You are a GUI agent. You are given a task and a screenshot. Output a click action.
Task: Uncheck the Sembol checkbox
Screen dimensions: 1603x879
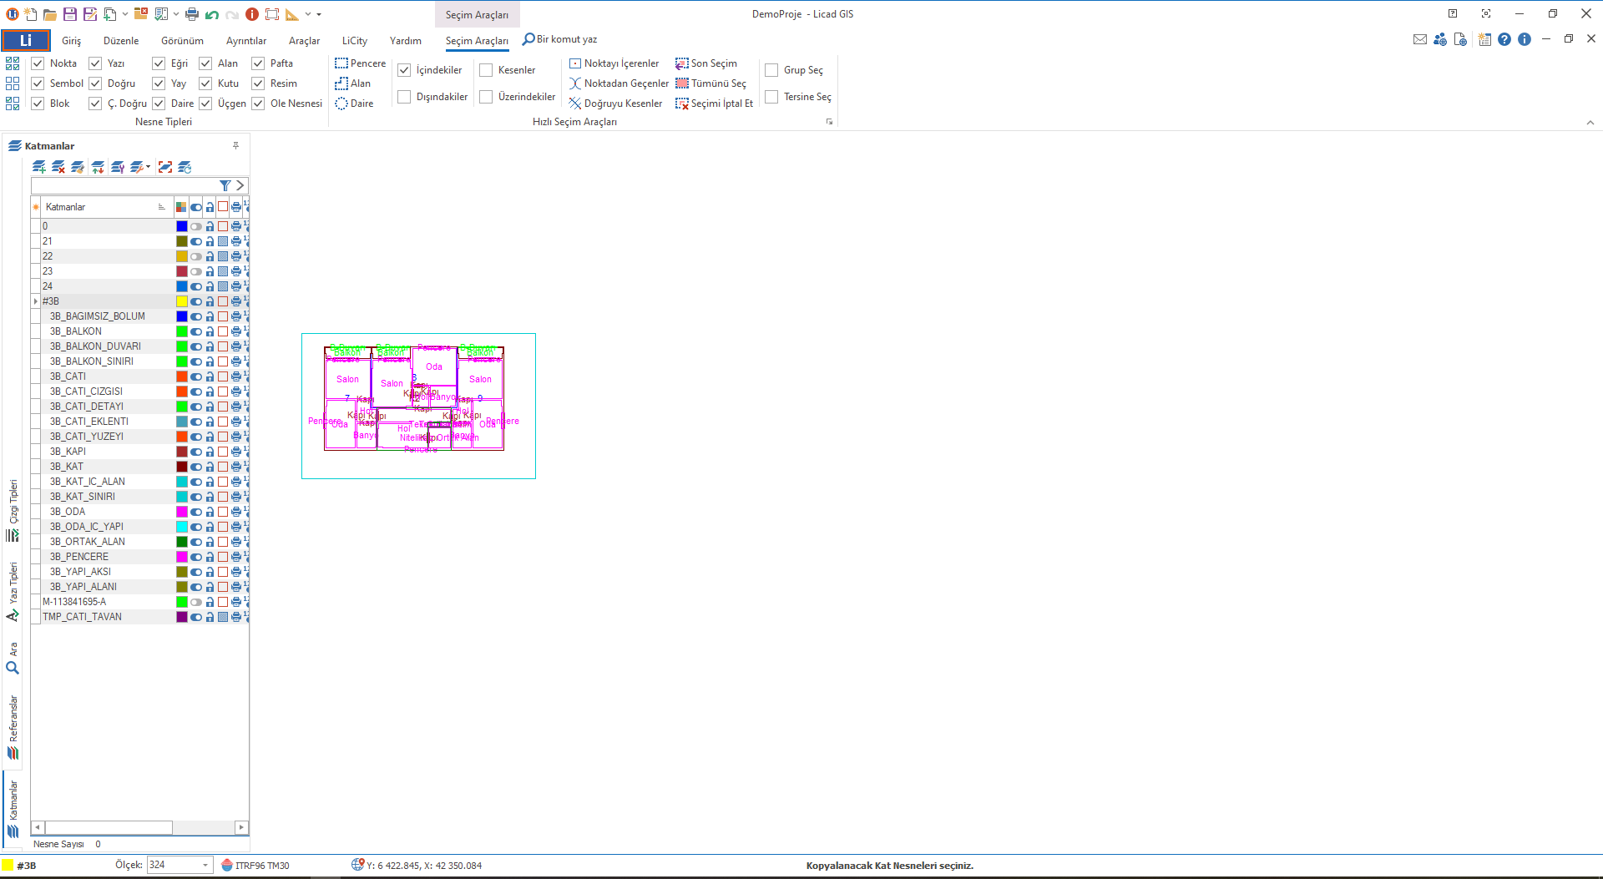tap(38, 83)
